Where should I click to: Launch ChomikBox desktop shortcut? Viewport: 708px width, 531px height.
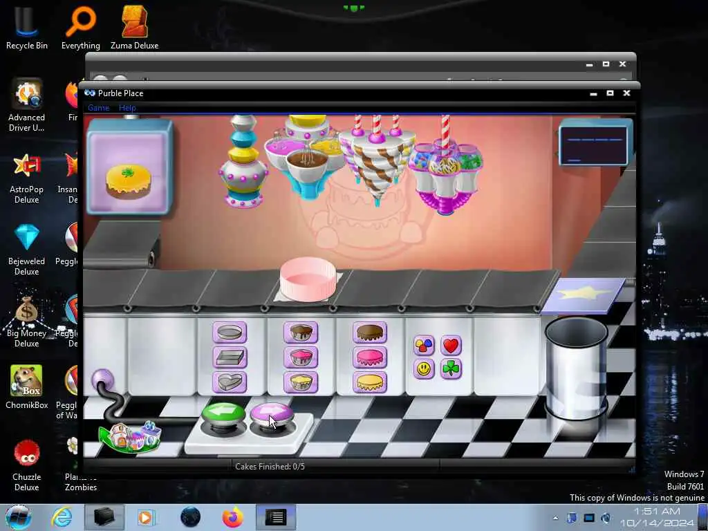[27, 387]
